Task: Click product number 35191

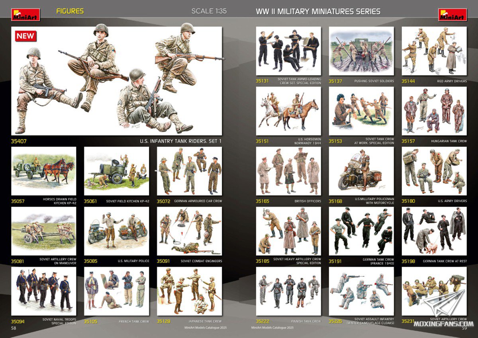Action: [x=335, y=261]
